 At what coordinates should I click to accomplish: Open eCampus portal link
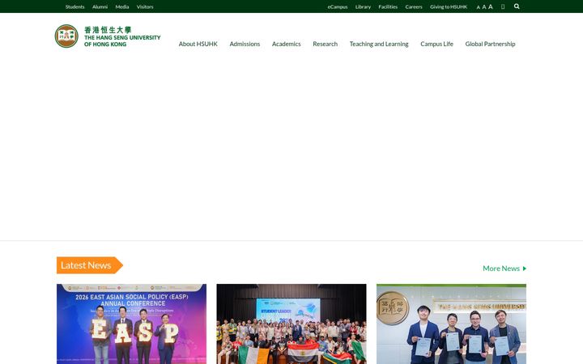(x=338, y=6)
